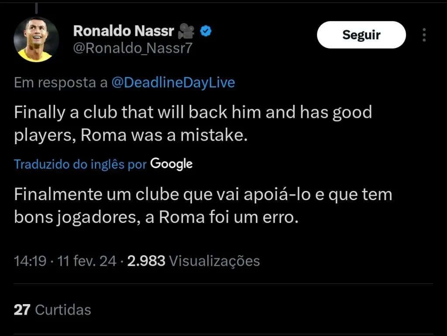447x336 pixels.
Task: Click the Google logo
Action: 172,164
